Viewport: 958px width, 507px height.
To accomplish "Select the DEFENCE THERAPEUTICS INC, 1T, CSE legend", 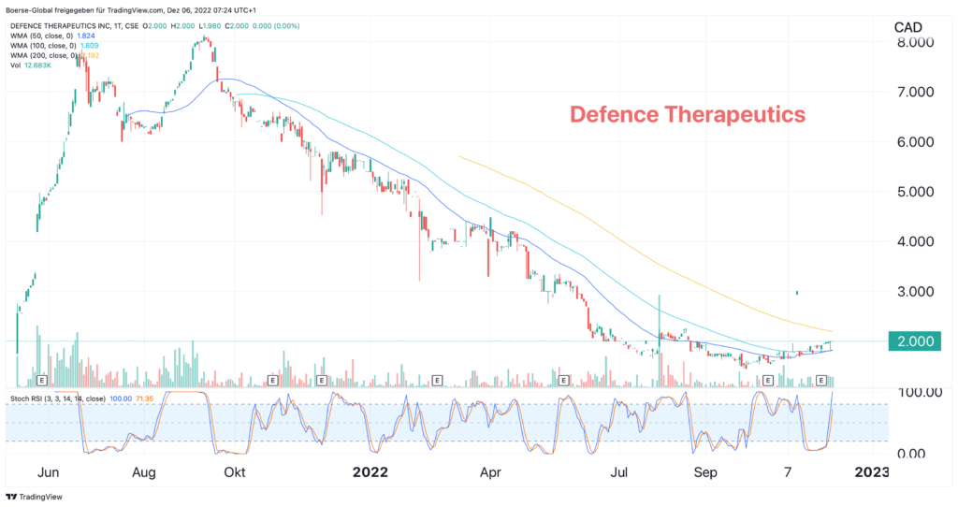I will point(75,26).
